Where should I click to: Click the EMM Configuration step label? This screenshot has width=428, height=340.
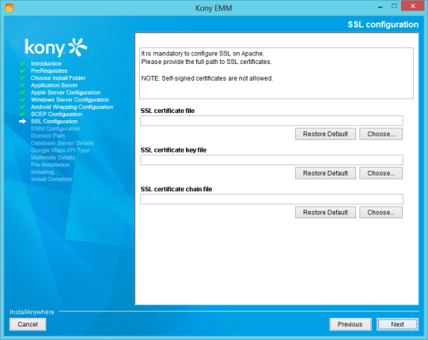[x=55, y=129]
